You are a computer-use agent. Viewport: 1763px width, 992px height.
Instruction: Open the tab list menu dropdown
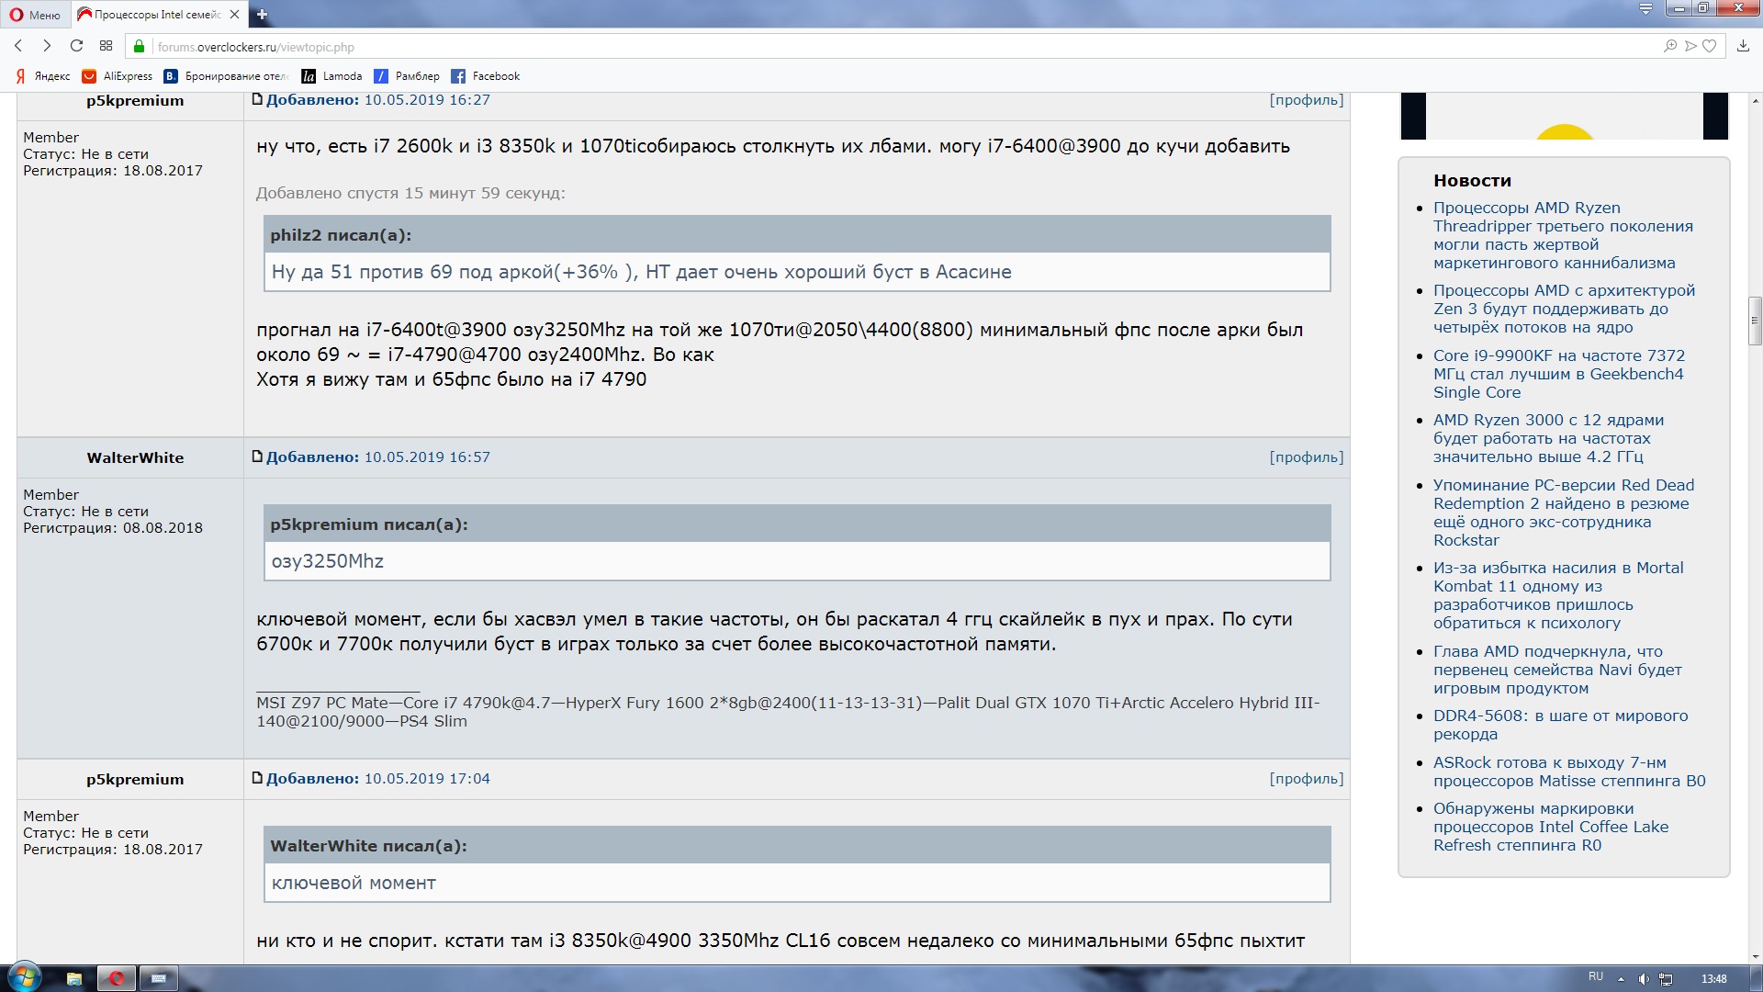tap(1645, 9)
